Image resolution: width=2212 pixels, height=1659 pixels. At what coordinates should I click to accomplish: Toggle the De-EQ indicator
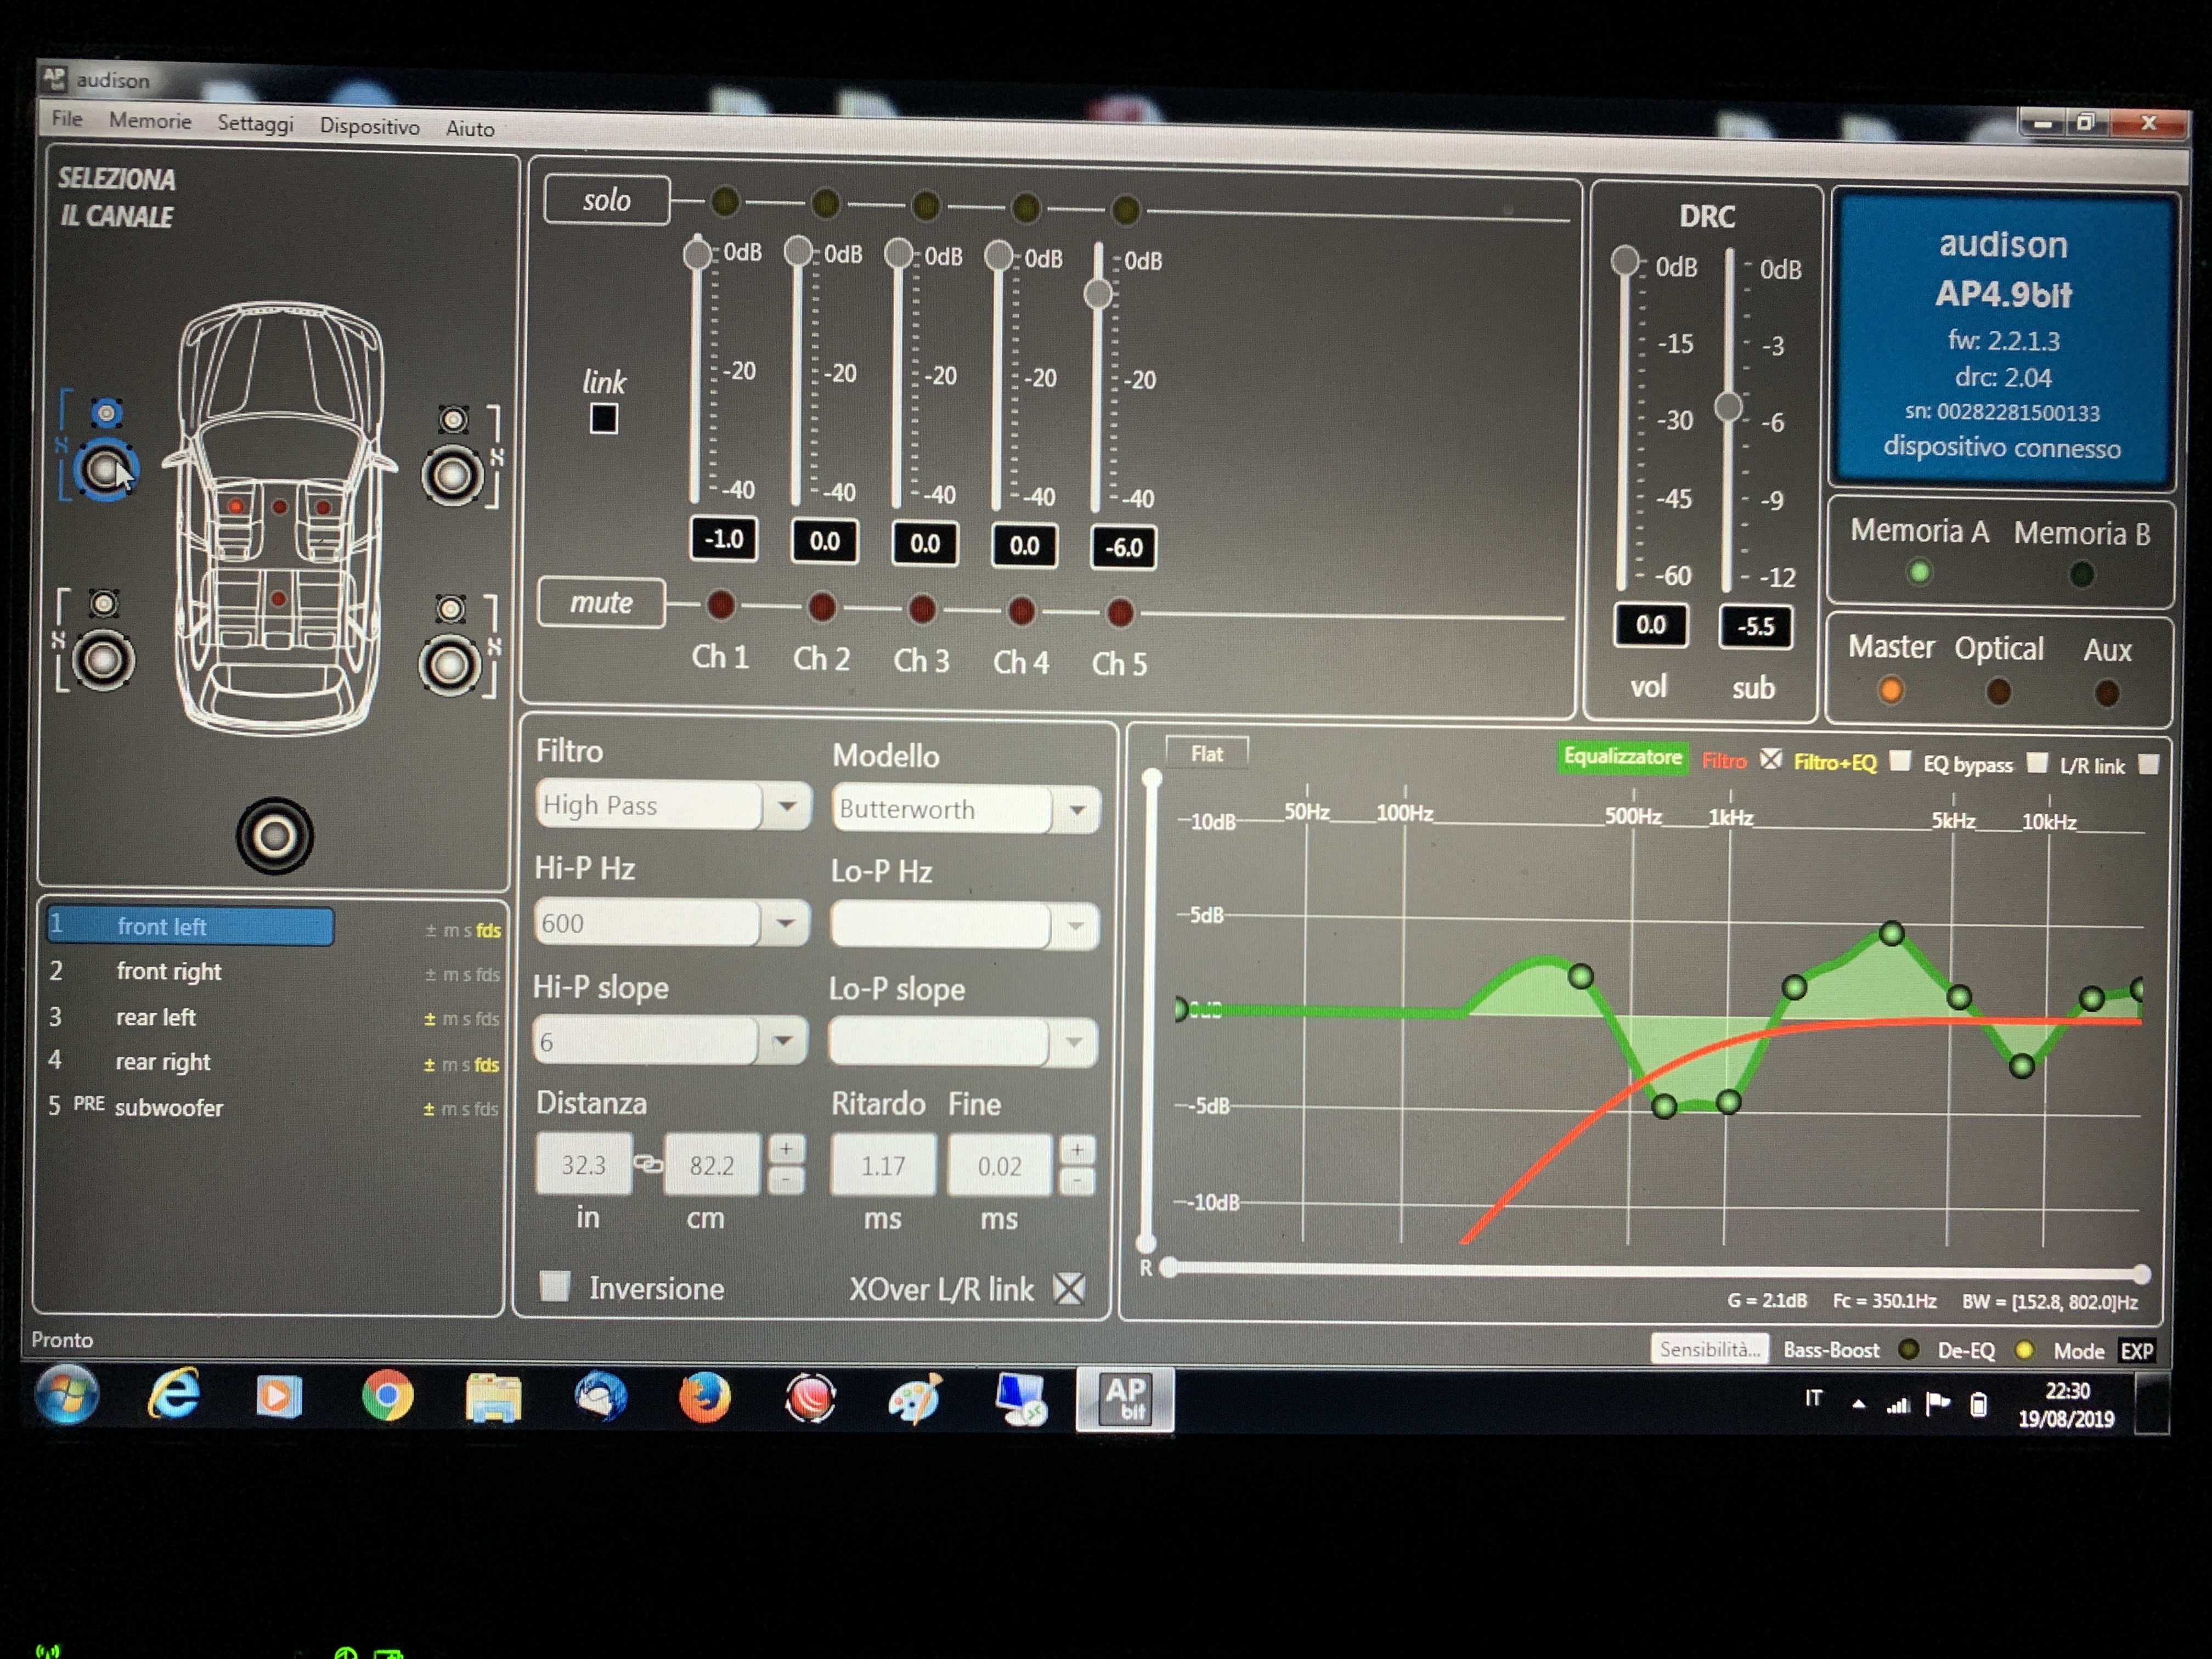tap(2024, 1350)
